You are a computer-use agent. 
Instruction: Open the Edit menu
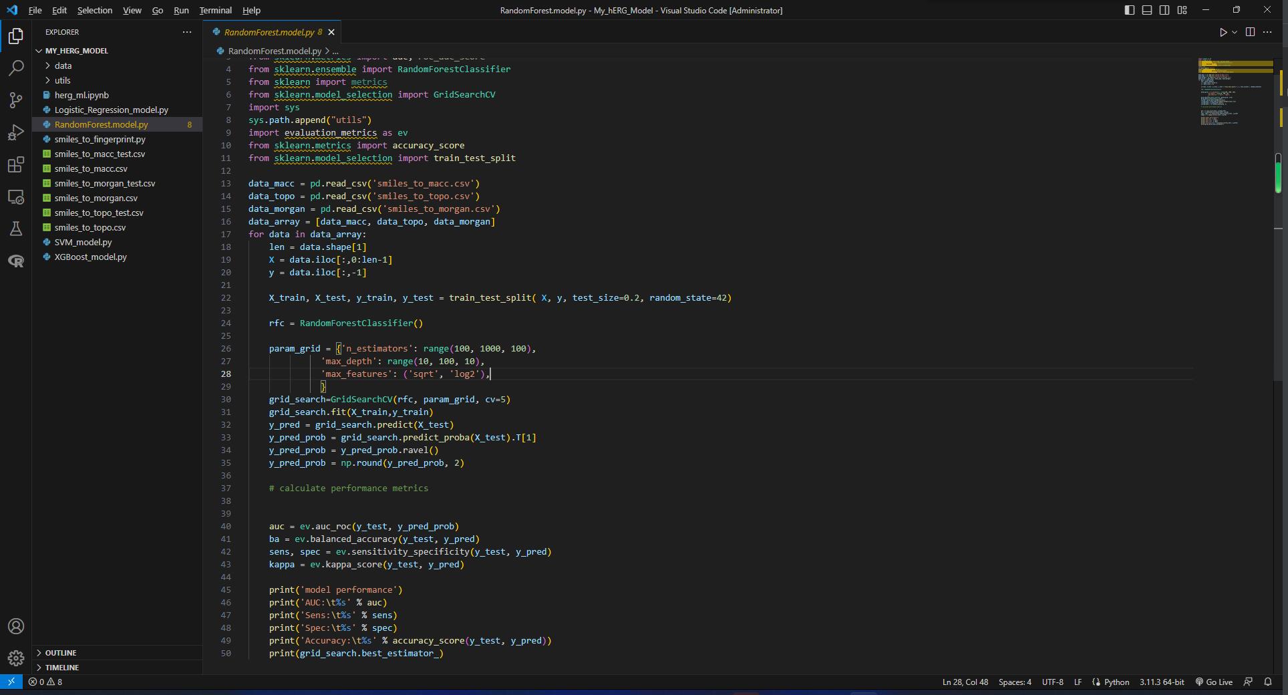59,10
